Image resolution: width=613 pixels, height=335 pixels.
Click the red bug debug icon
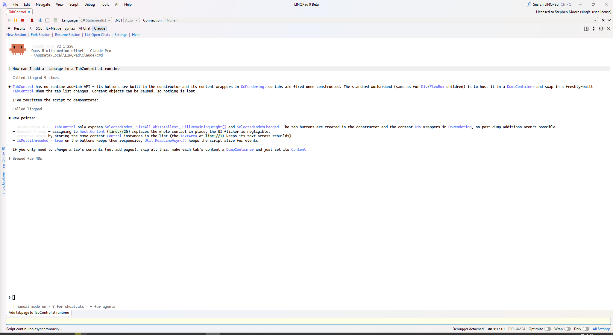pyautogui.click(x=32, y=20)
